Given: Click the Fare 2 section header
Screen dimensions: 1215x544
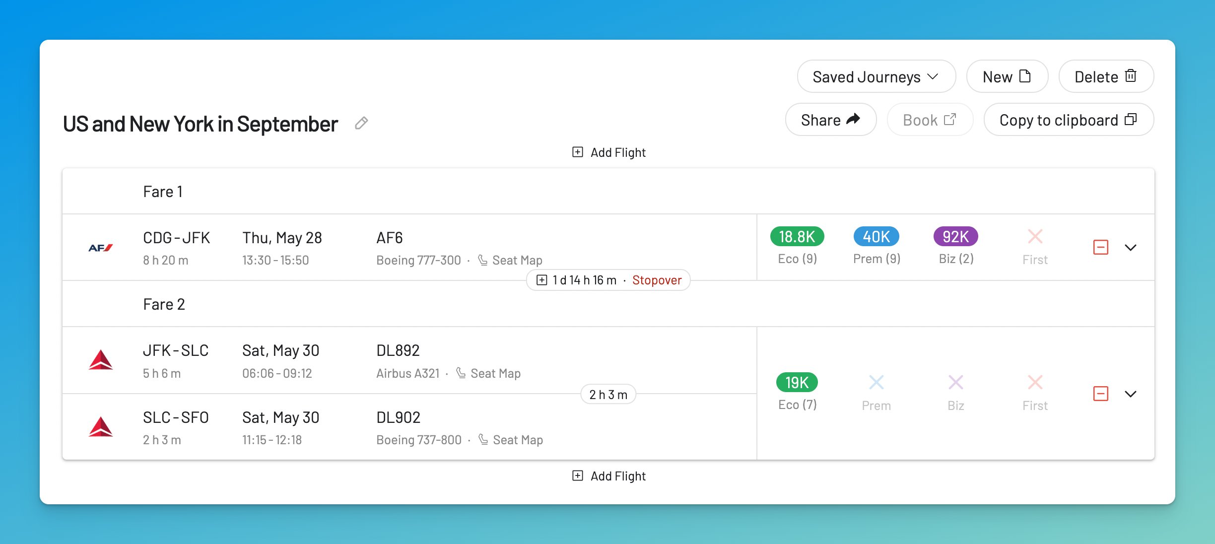Looking at the screenshot, I should tap(164, 304).
